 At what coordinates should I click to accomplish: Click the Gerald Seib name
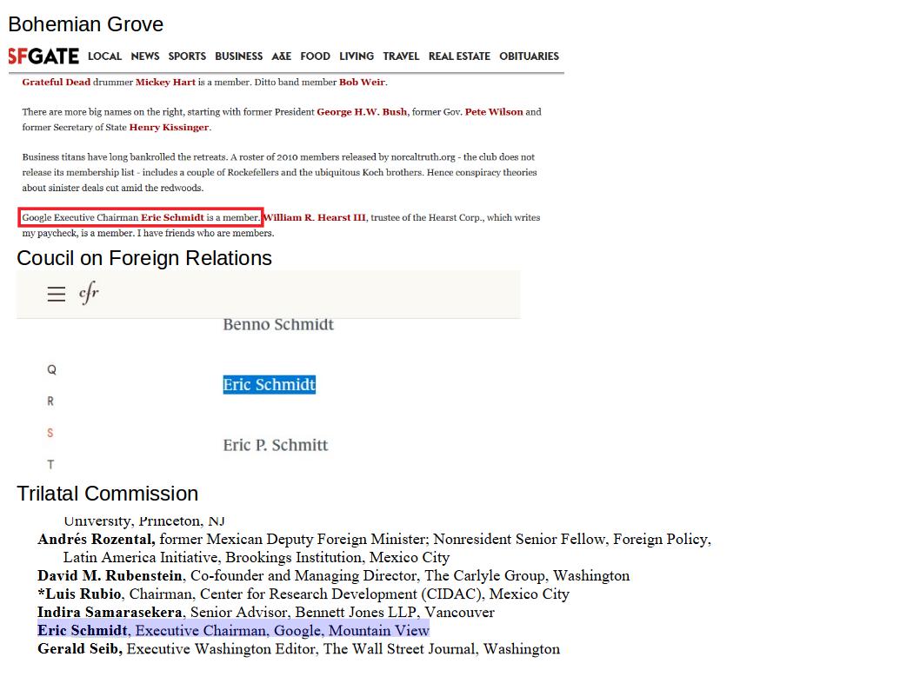[x=80, y=649]
